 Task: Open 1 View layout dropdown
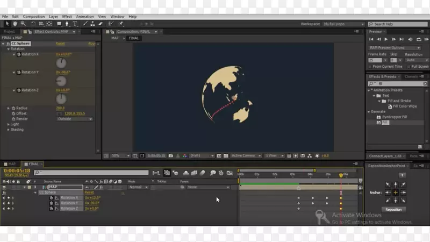pyautogui.click(x=274, y=155)
